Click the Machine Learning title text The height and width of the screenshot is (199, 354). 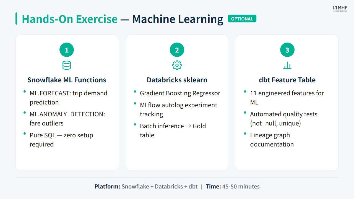178,19
